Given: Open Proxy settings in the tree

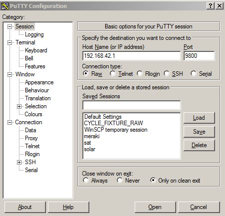Looking at the screenshot, I should [31, 138].
